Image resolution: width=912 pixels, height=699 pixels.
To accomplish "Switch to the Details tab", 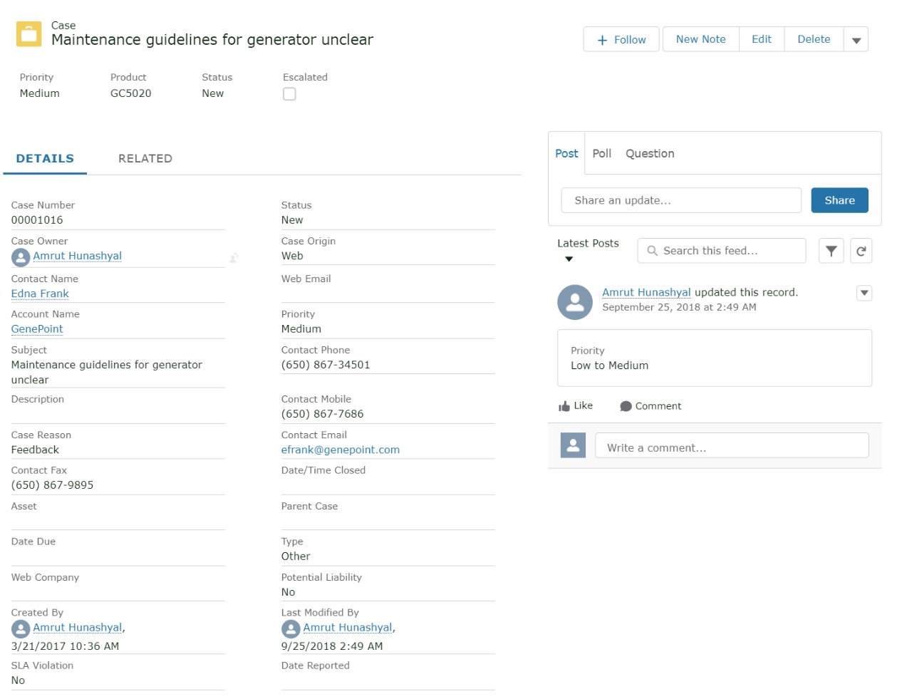I will (45, 158).
